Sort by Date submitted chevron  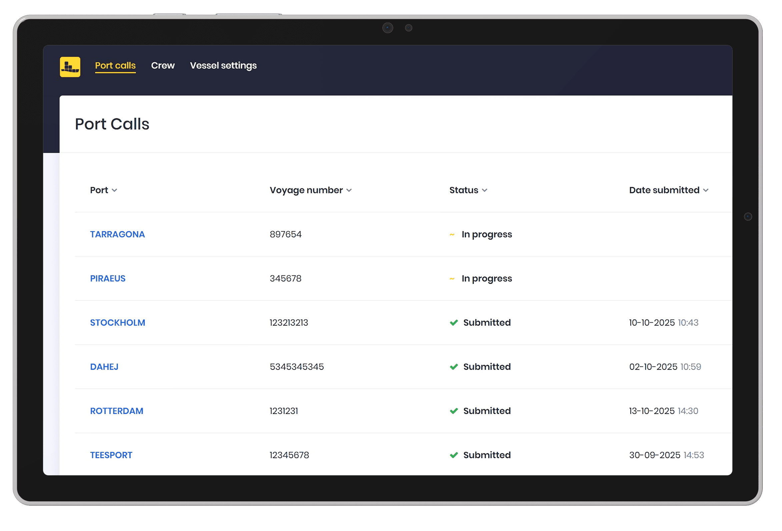(706, 190)
